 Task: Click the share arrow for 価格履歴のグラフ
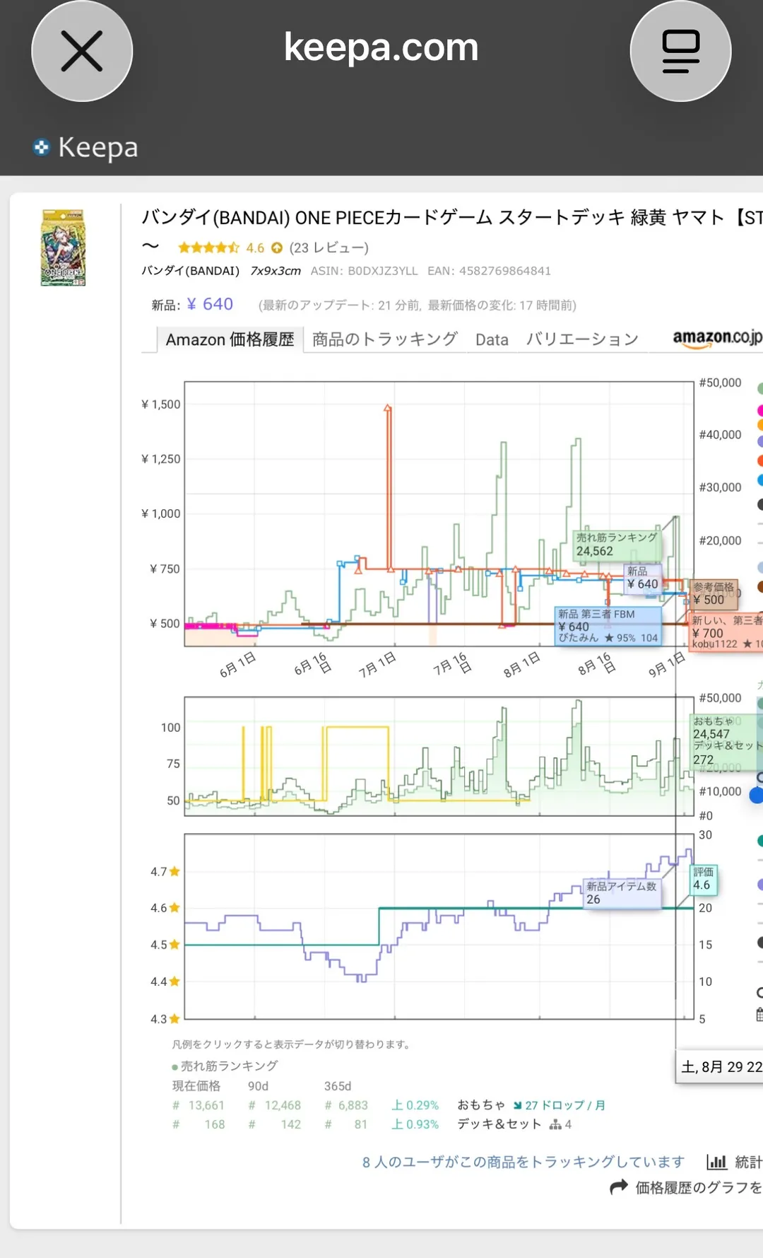point(619,1187)
